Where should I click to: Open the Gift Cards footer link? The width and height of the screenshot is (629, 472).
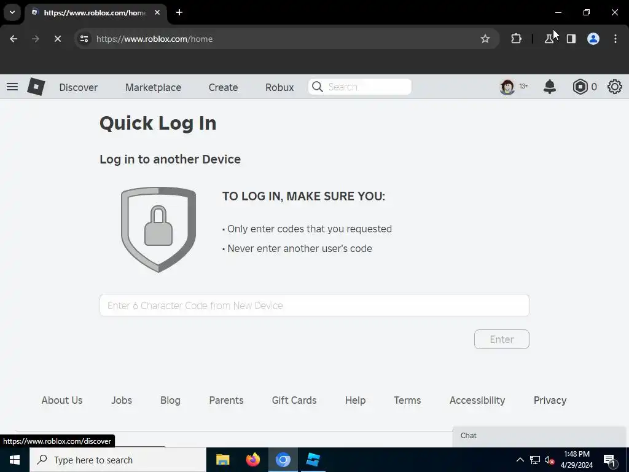294,400
